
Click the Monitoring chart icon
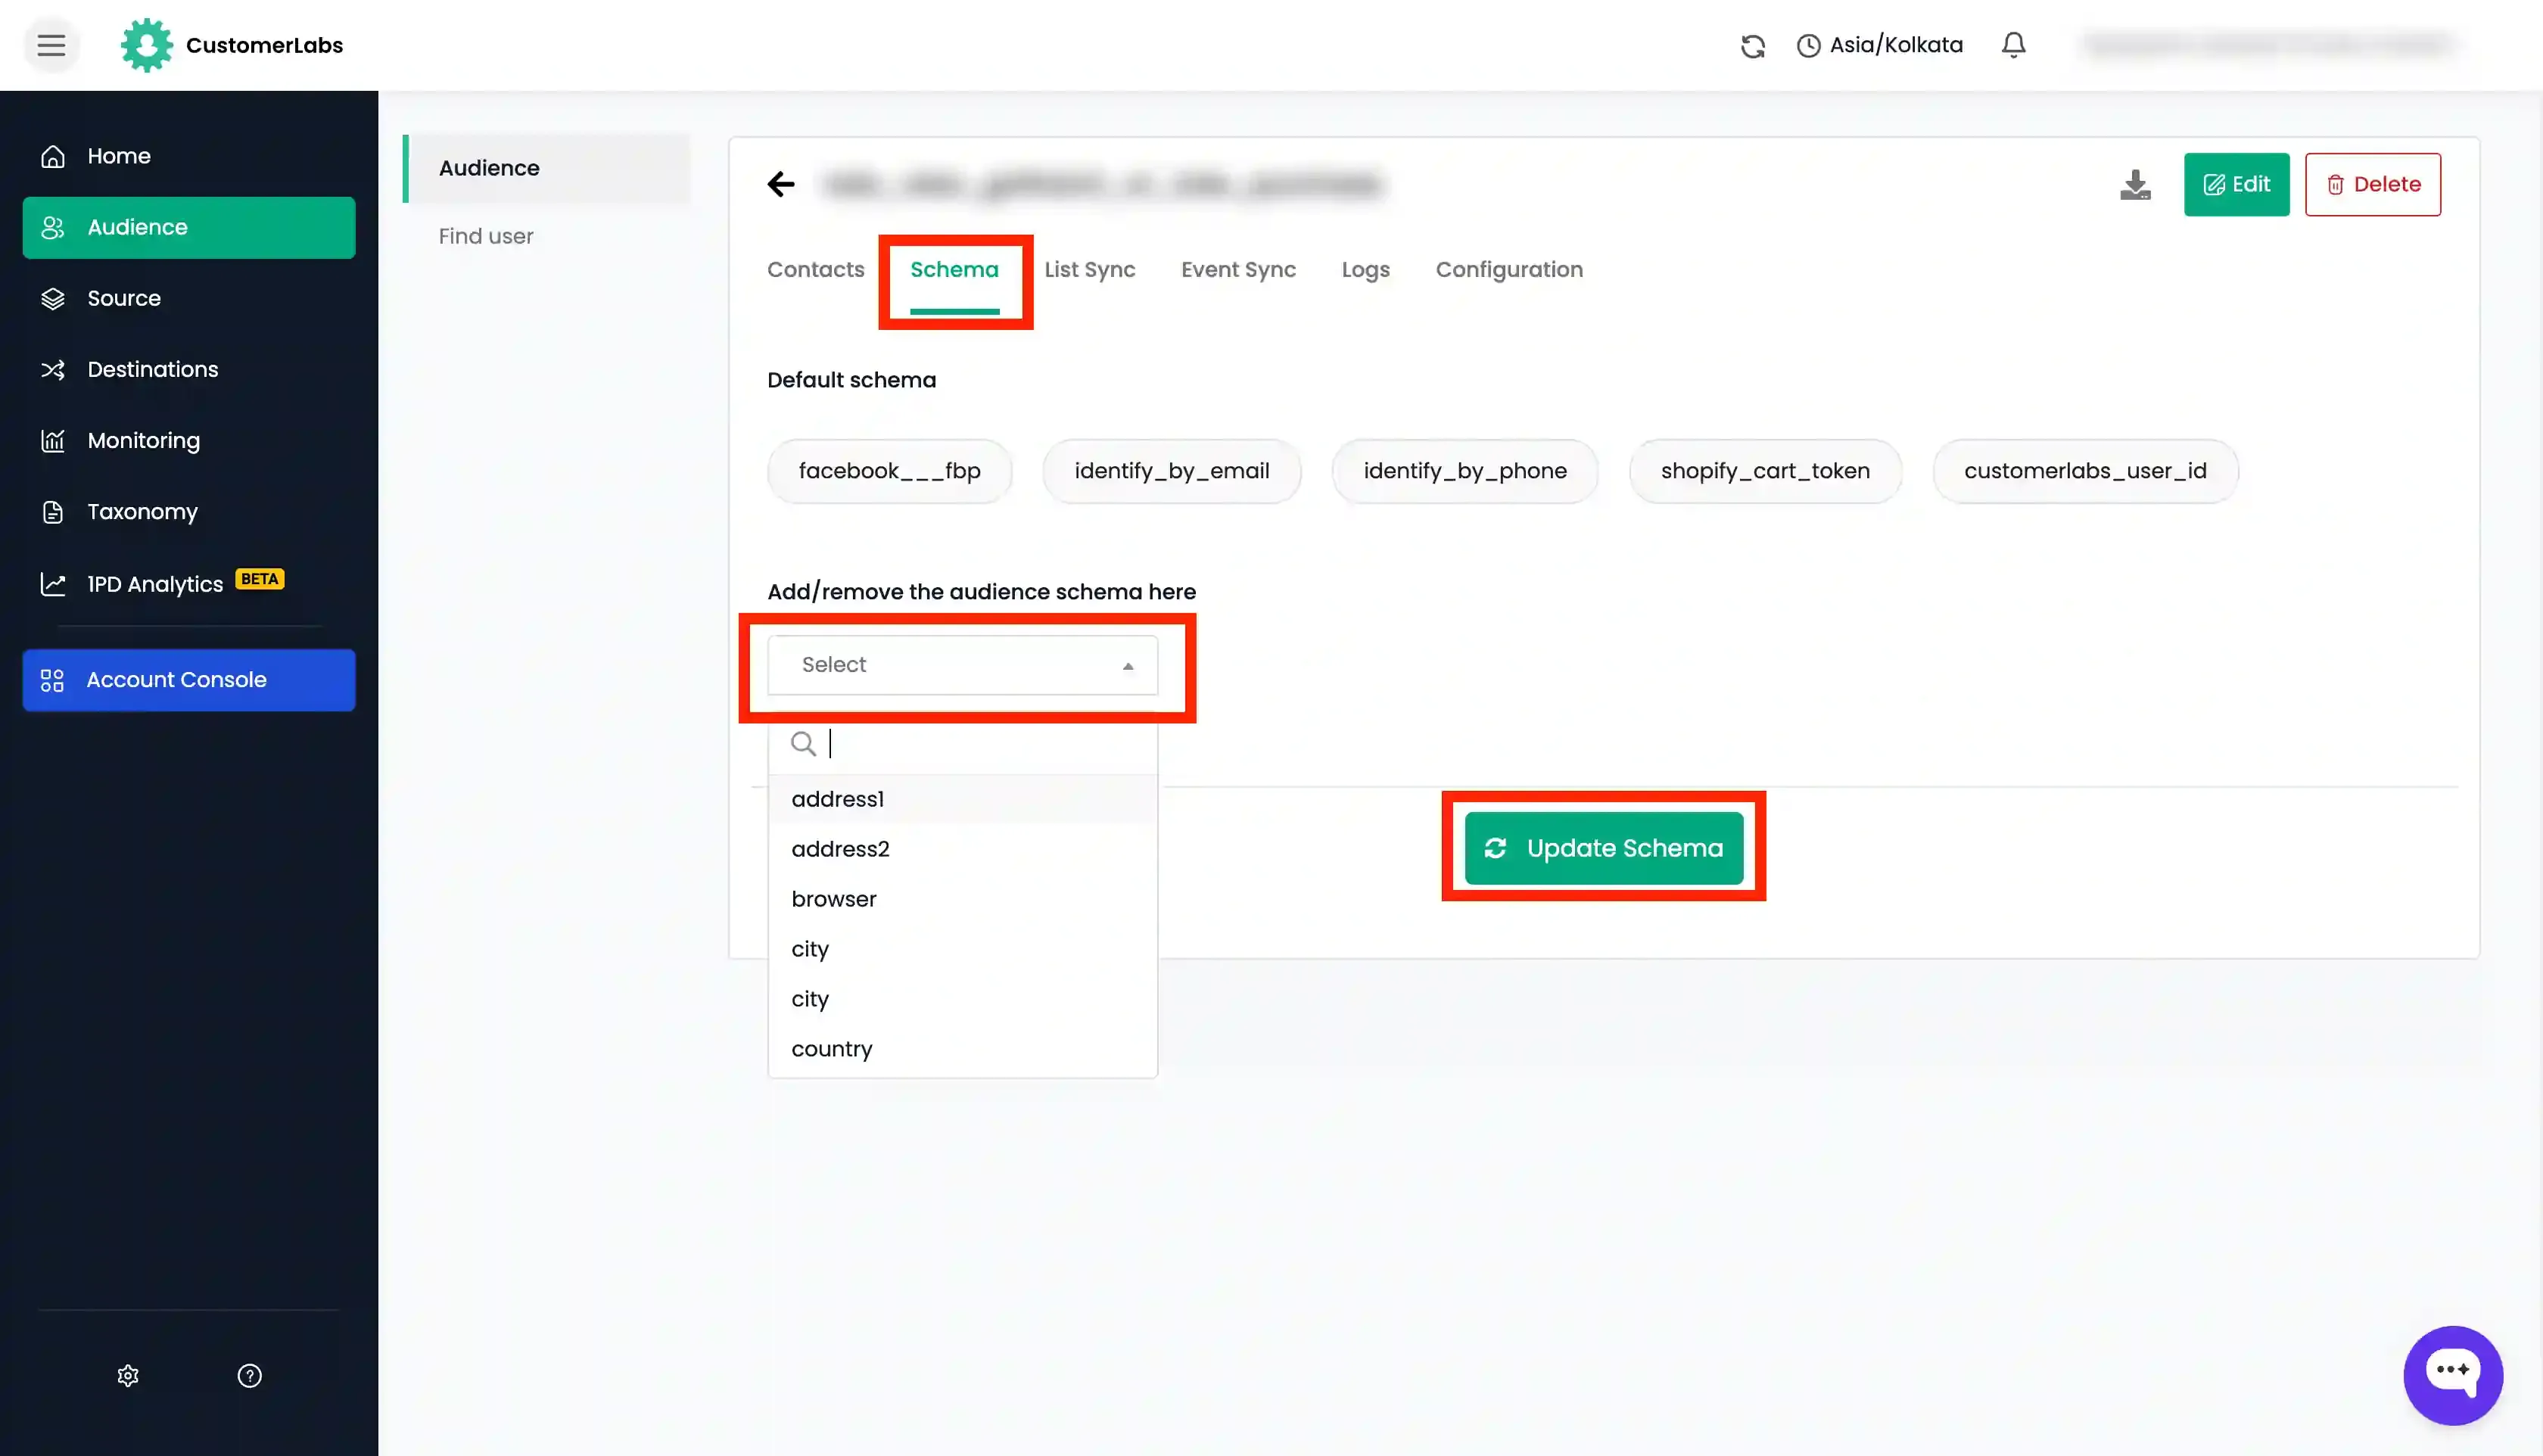[53, 441]
